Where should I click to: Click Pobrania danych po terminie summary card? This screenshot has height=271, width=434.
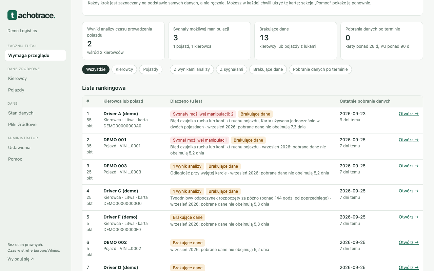382,41
